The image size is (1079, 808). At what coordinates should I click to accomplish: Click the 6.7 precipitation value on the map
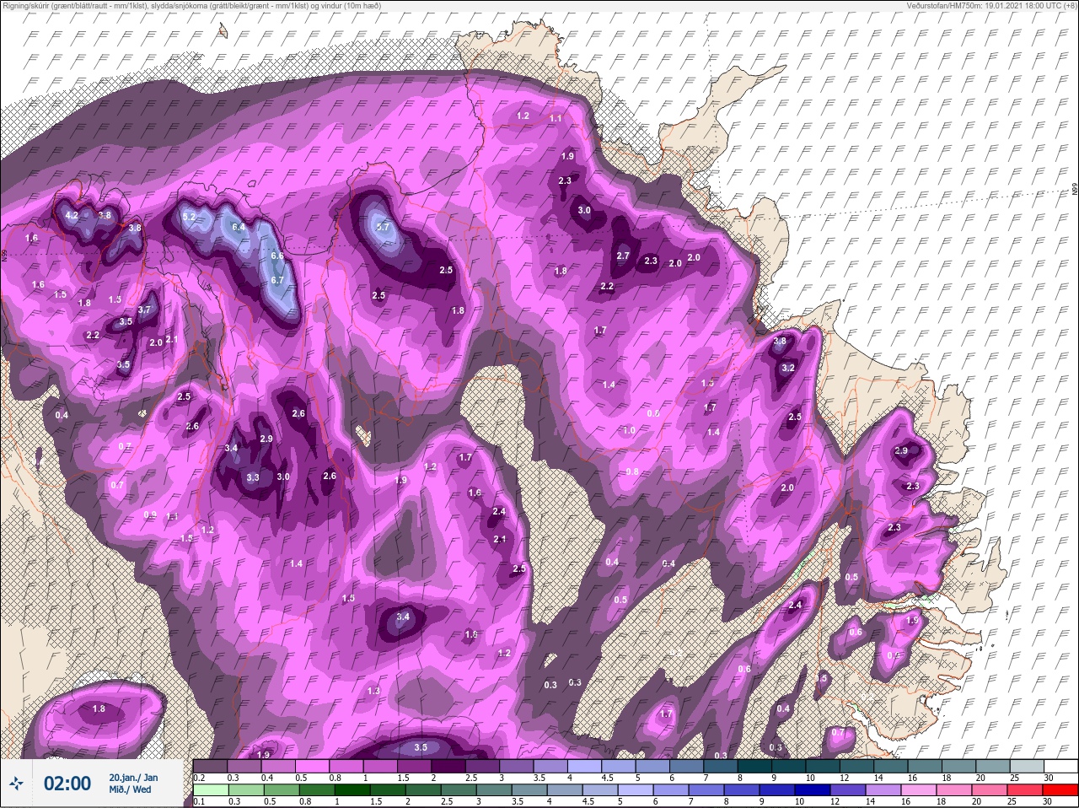278,281
